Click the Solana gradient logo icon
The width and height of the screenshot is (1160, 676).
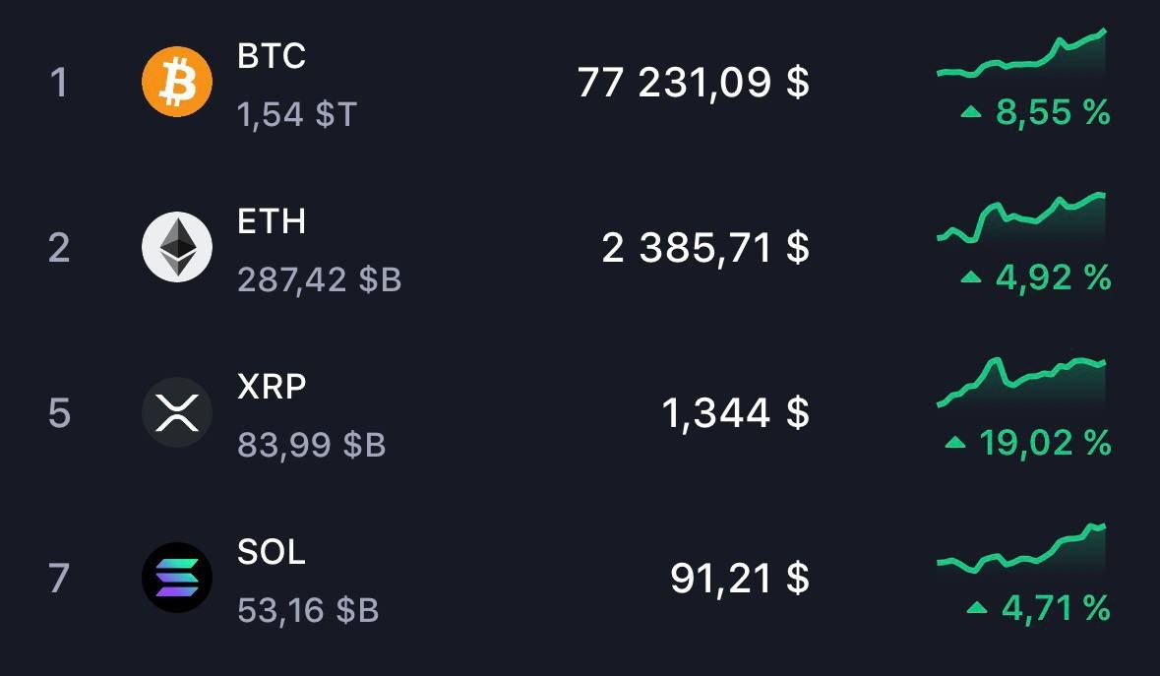tap(177, 578)
